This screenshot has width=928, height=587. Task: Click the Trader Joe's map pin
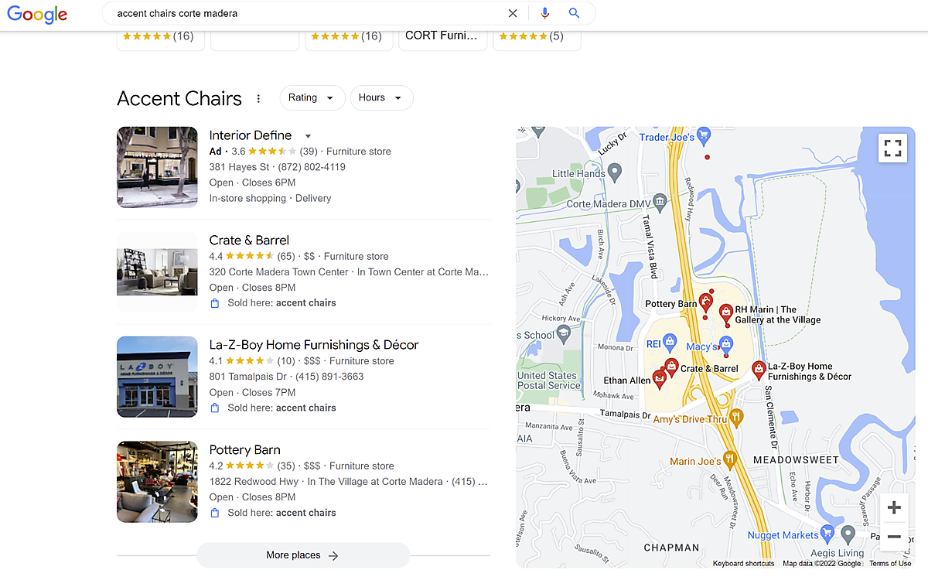704,137
